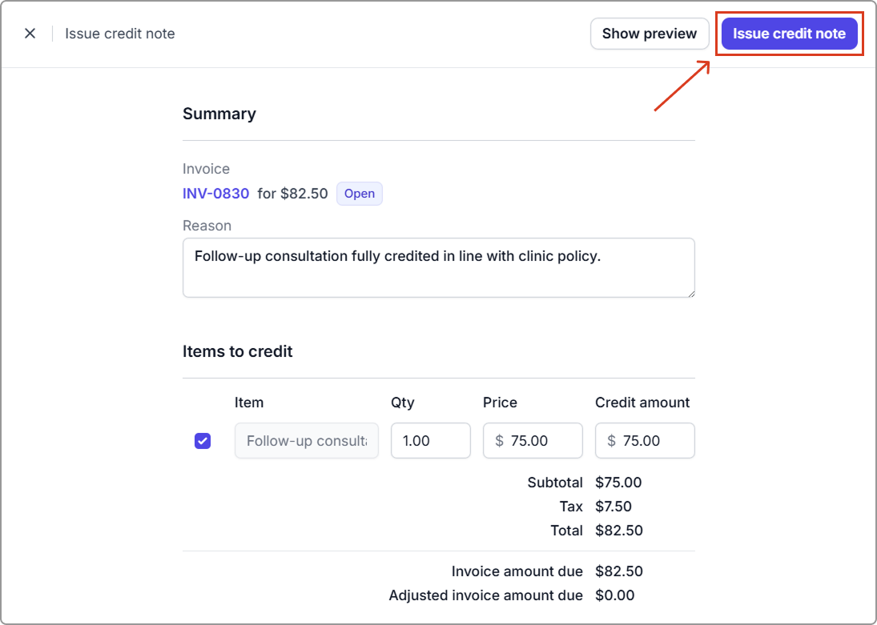
Task: Click the disabled Follow-up consultation item field
Action: [306, 441]
